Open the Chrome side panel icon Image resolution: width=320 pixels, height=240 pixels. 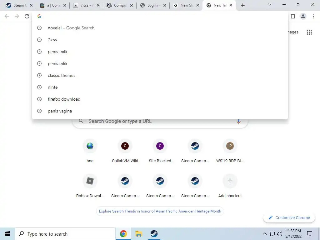click(x=293, y=16)
